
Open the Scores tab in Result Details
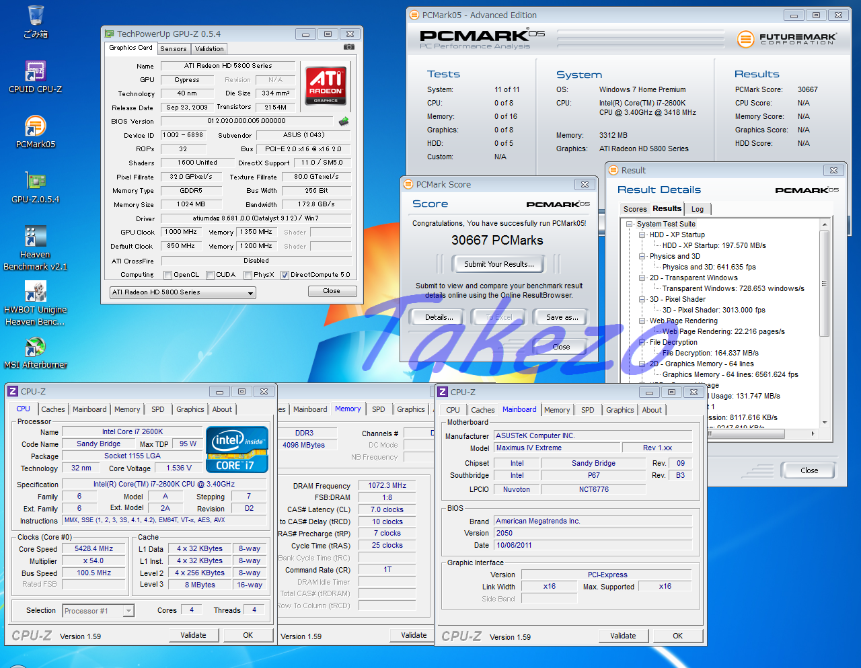(x=634, y=209)
